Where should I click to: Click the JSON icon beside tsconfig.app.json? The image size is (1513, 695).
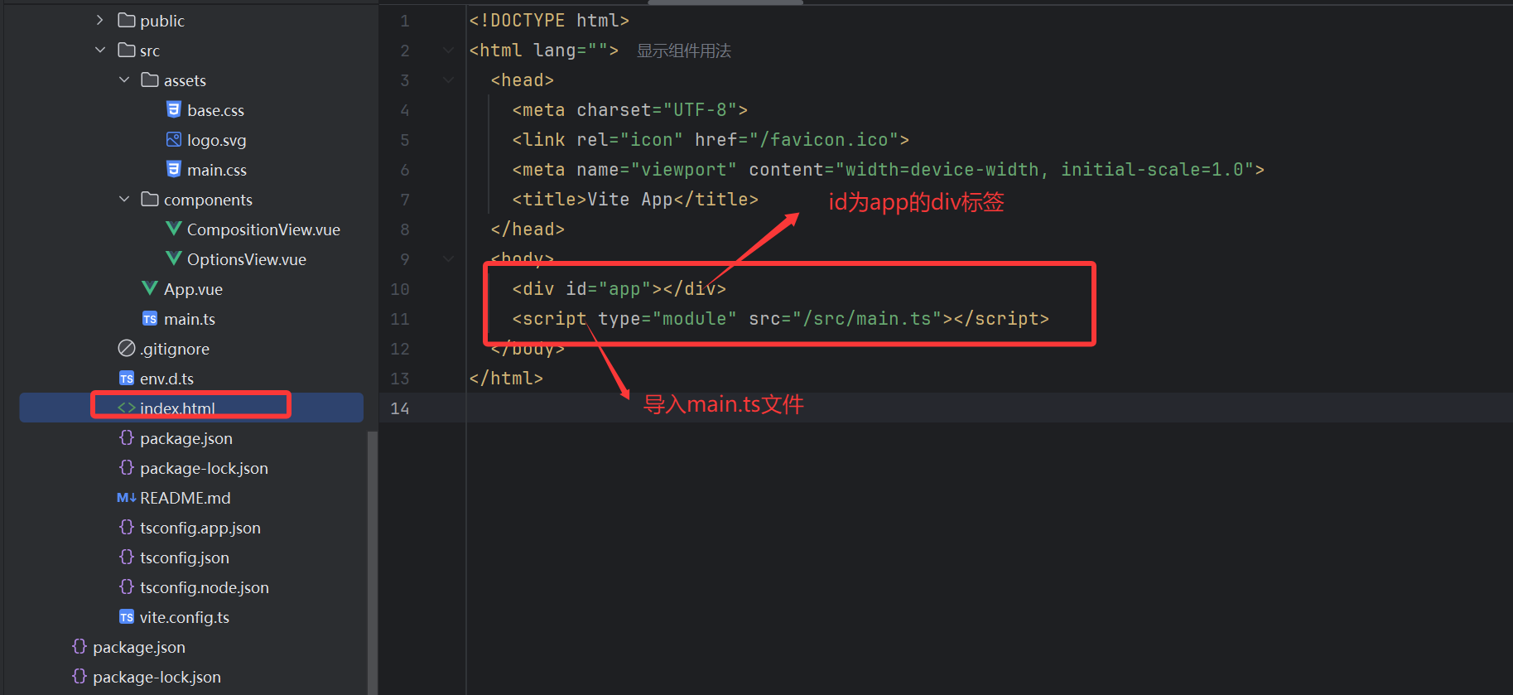pyautogui.click(x=127, y=527)
